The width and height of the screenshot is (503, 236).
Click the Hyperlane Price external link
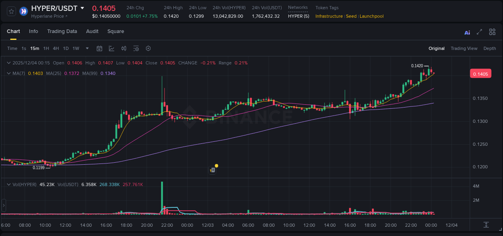pos(48,16)
